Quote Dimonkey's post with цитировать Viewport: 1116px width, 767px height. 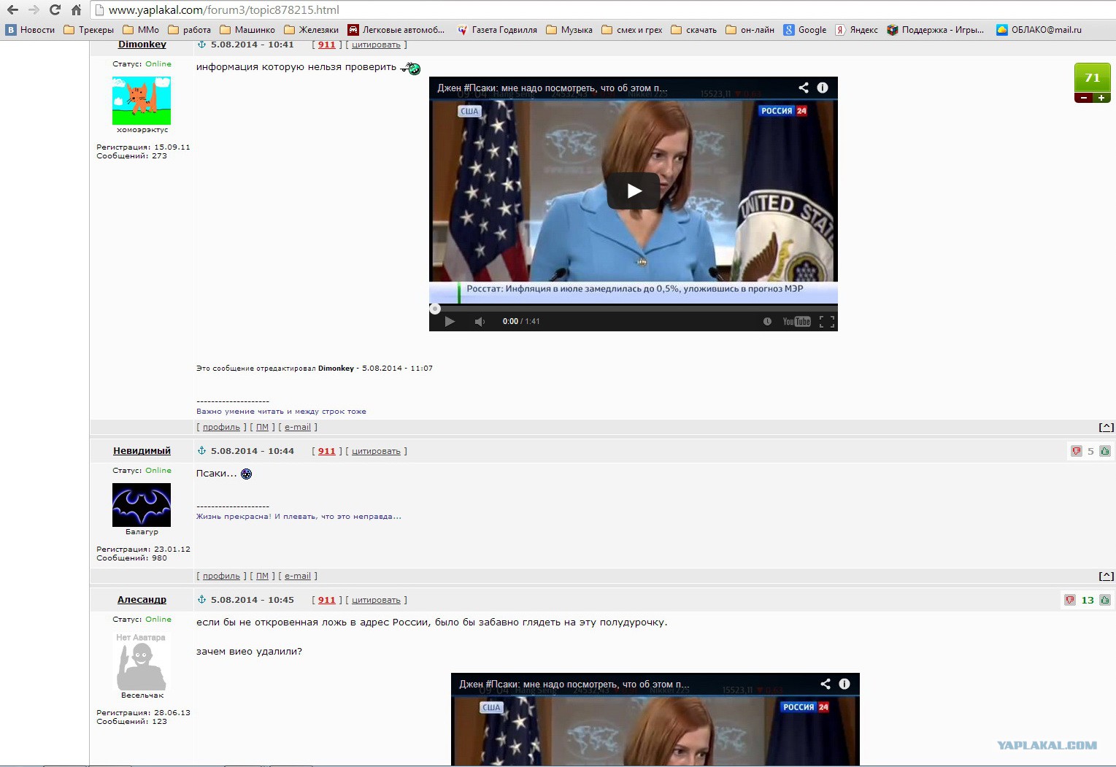(x=376, y=45)
